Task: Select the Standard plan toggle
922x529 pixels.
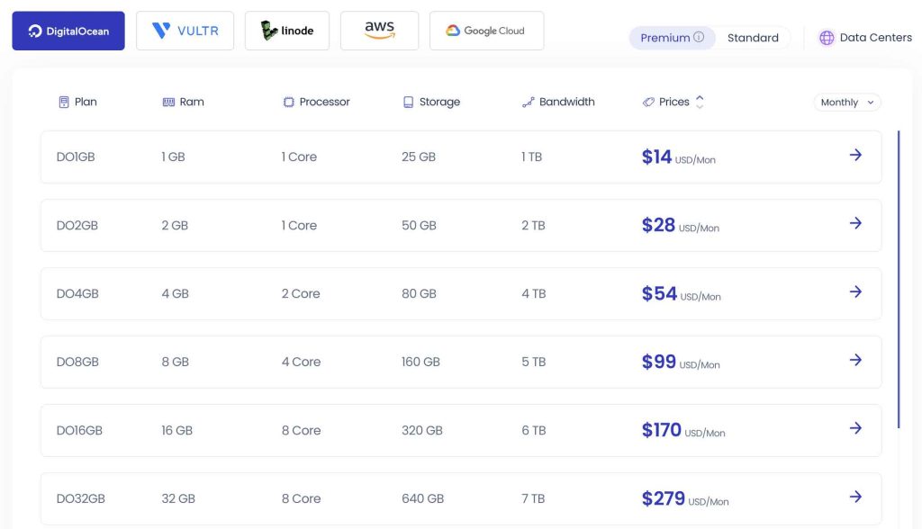Action: click(753, 38)
